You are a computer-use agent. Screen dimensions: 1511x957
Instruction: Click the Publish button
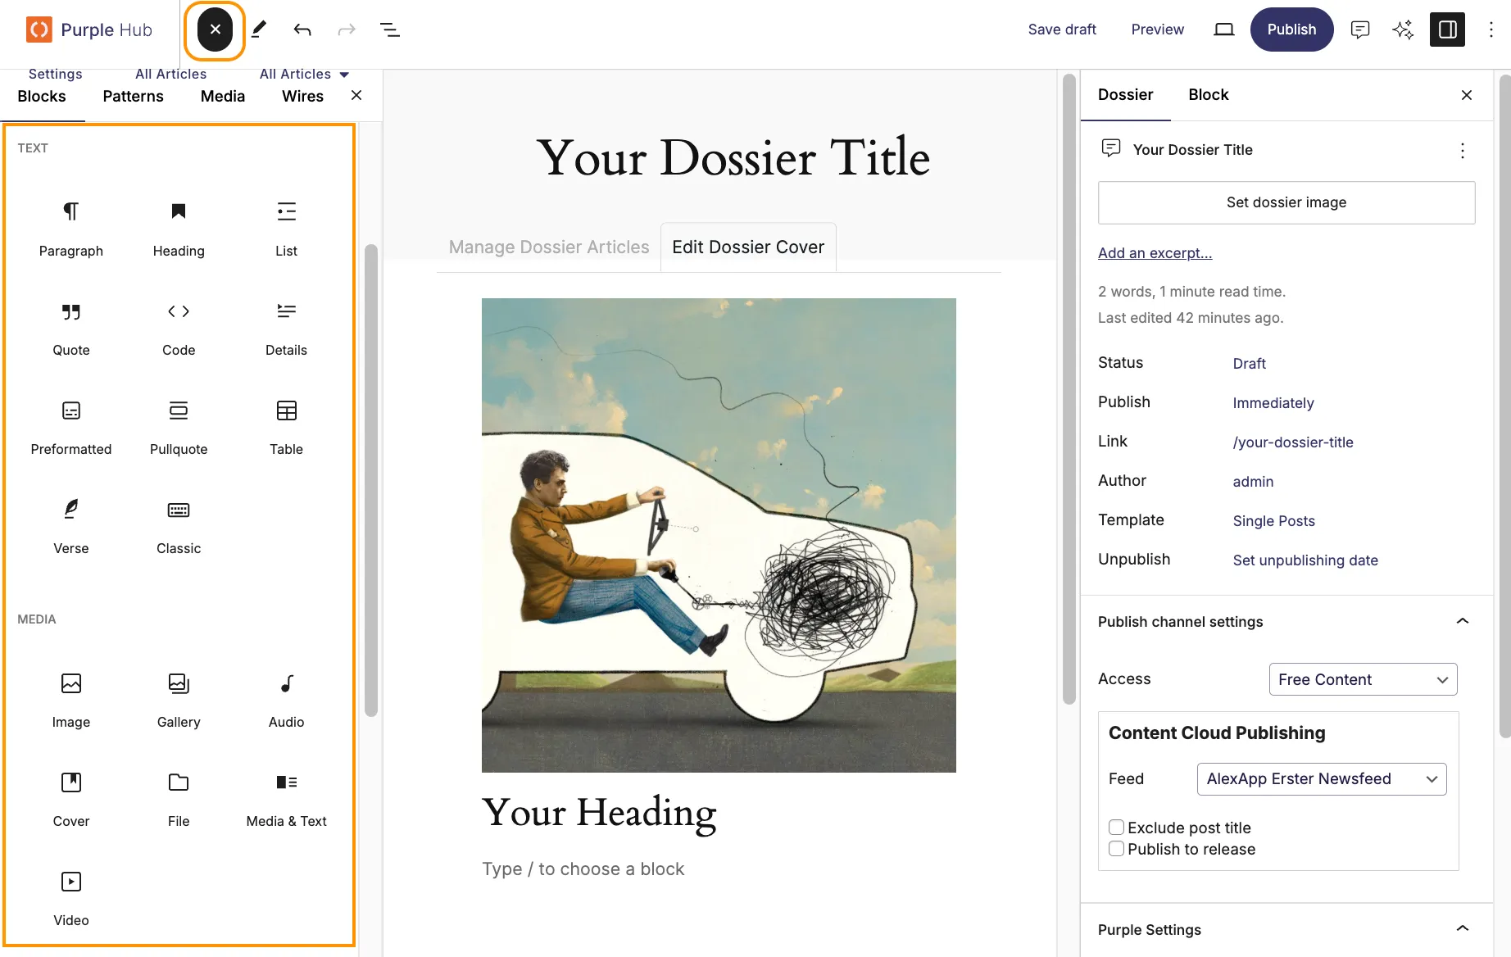point(1291,29)
